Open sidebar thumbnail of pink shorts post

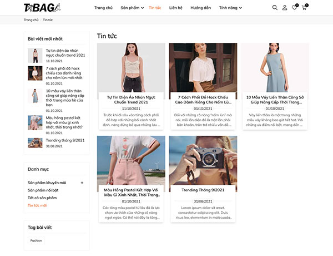pyautogui.click(x=35, y=122)
